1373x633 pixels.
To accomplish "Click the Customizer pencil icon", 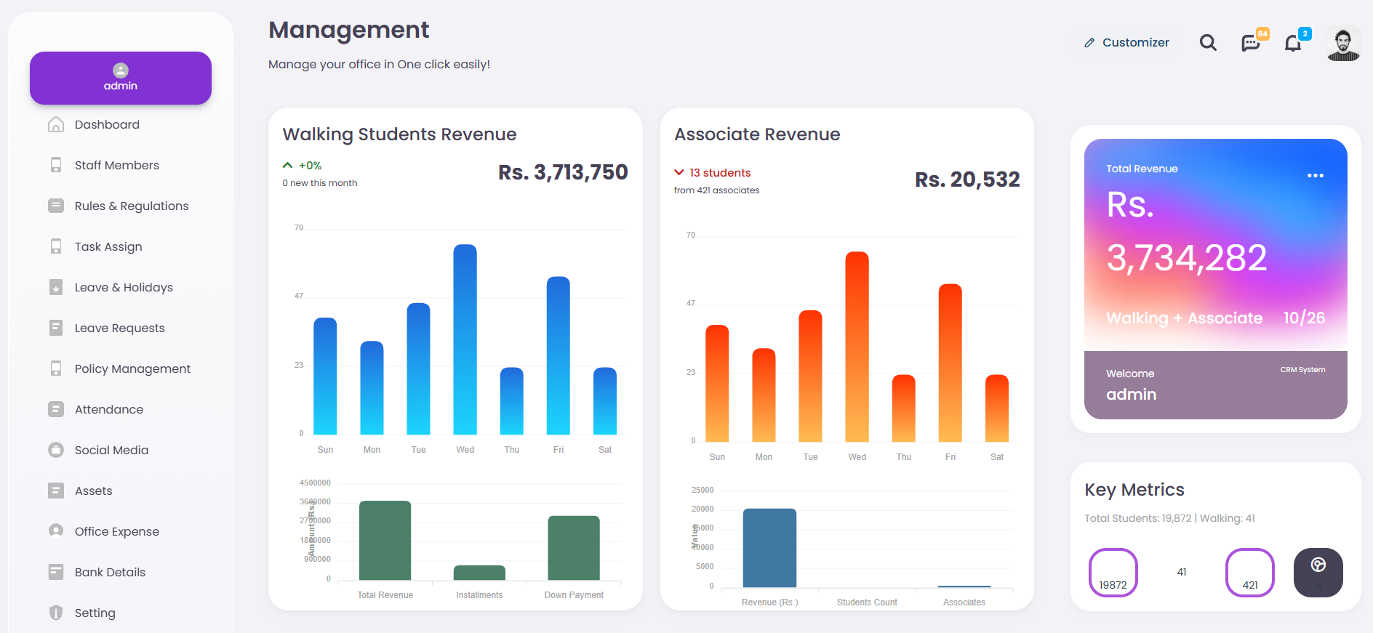I will point(1089,43).
